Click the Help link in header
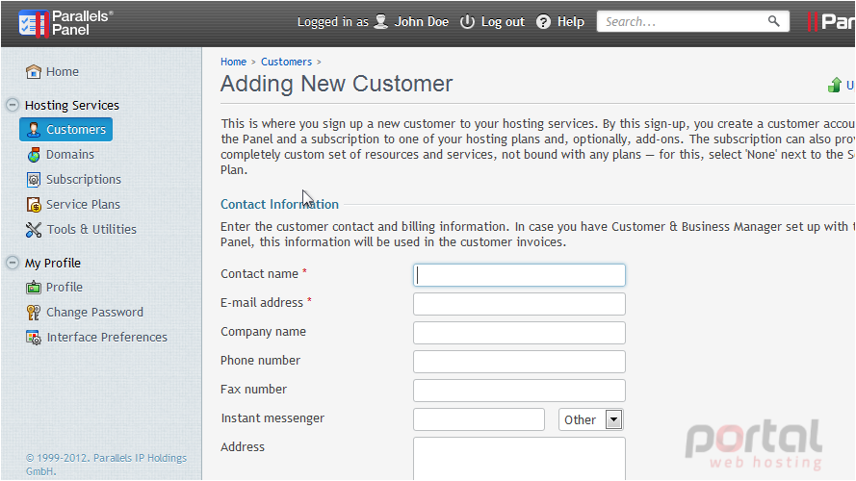Image resolution: width=856 pixels, height=481 pixels. point(570,22)
